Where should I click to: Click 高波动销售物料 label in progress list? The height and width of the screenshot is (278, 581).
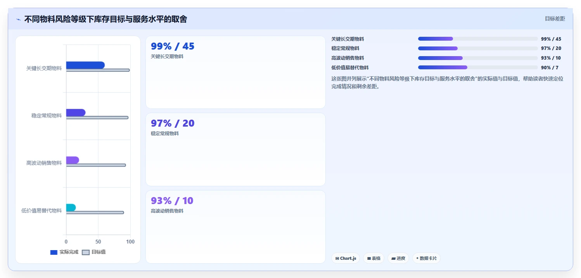pyautogui.click(x=348, y=58)
